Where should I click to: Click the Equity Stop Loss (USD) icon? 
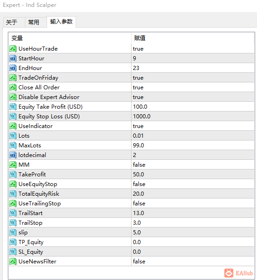pos(13,117)
